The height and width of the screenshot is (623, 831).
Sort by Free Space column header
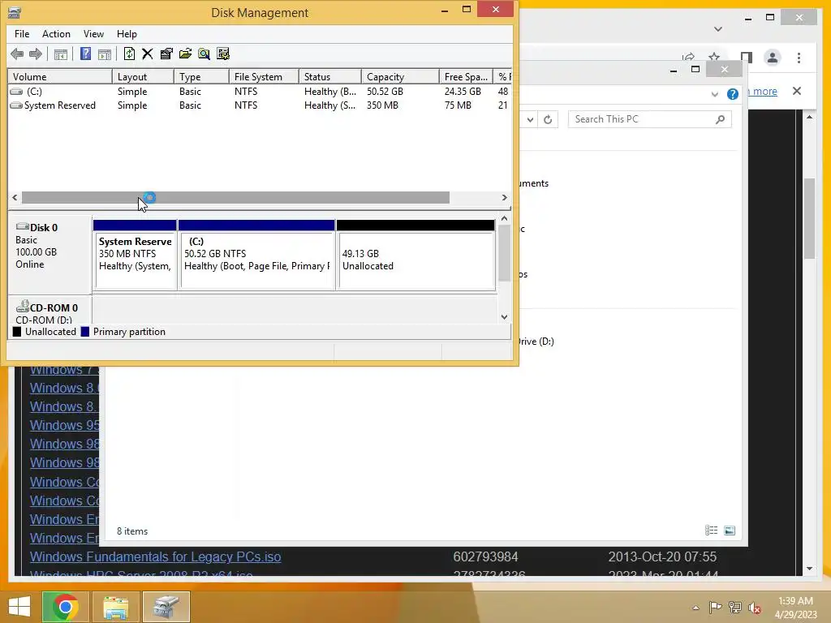pos(466,77)
